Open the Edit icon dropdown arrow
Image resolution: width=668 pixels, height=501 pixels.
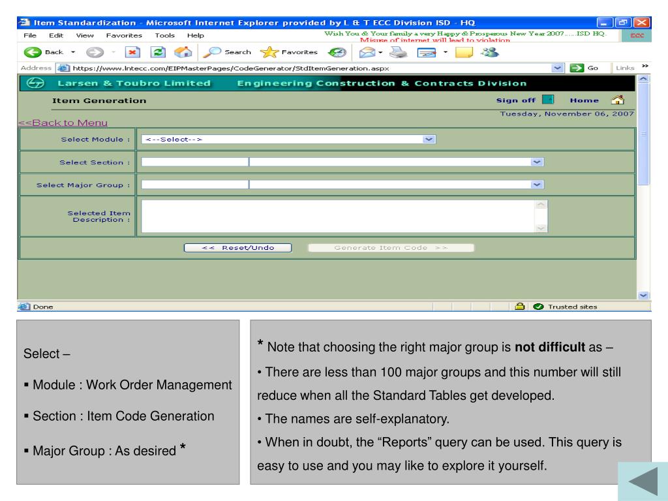tap(445, 52)
